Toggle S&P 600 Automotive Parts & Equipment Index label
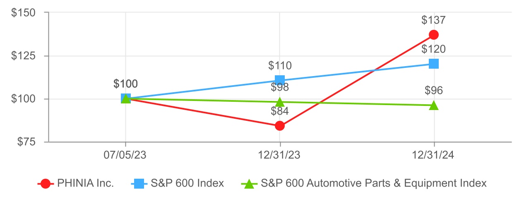The width and height of the screenshot is (524, 206). [x=374, y=184]
